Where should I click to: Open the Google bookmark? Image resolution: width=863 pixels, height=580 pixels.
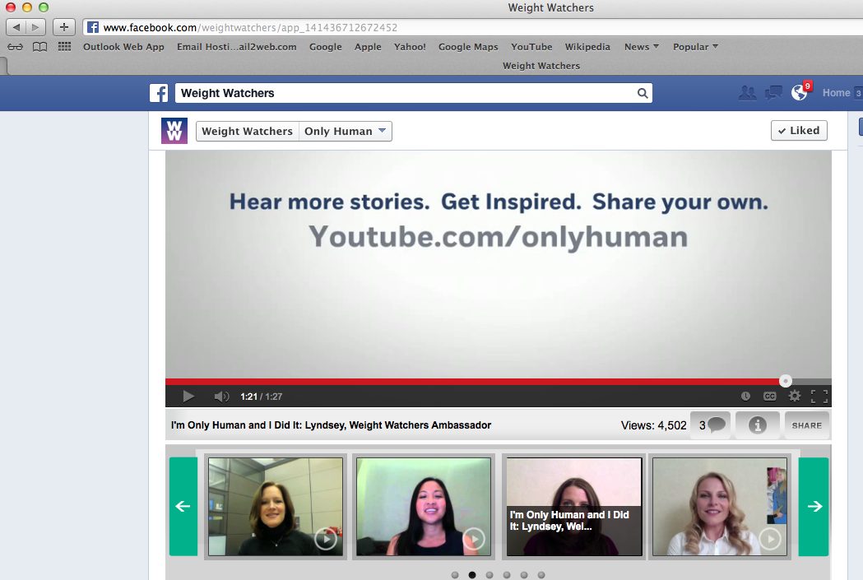click(x=325, y=47)
